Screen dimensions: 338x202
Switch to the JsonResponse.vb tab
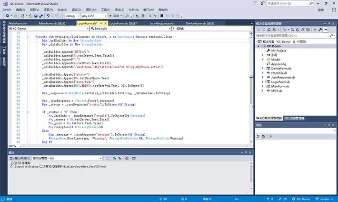[x=162, y=23]
